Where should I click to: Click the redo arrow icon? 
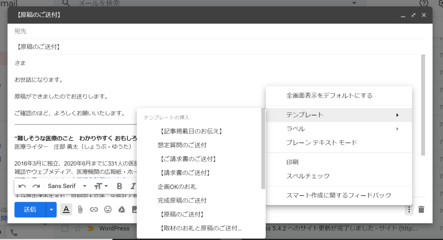tap(36, 186)
